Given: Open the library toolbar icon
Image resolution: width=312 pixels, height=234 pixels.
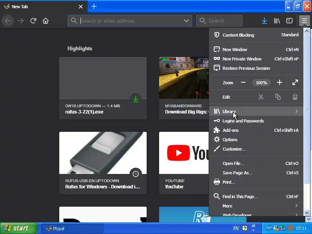Looking at the screenshot, I should coord(277,21).
